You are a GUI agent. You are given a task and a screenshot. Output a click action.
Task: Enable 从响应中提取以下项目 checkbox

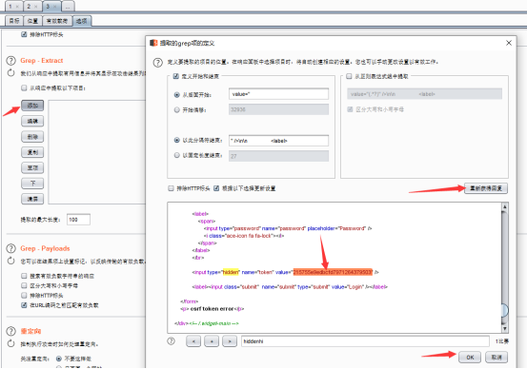point(24,87)
